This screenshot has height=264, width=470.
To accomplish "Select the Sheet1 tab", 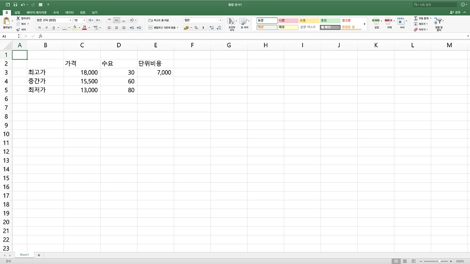I will pyautogui.click(x=24, y=255).
